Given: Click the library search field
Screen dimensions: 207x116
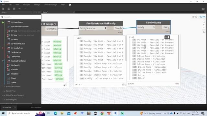Looking at the screenshot, I should (x=21, y=17).
